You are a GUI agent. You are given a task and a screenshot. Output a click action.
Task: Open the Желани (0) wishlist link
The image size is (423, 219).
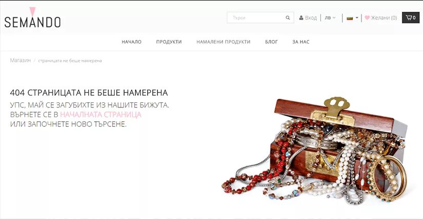pyautogui.click(x=384, y=18)
